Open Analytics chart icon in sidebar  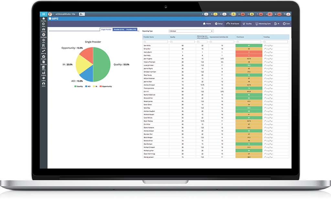click(x=43, y=73)
